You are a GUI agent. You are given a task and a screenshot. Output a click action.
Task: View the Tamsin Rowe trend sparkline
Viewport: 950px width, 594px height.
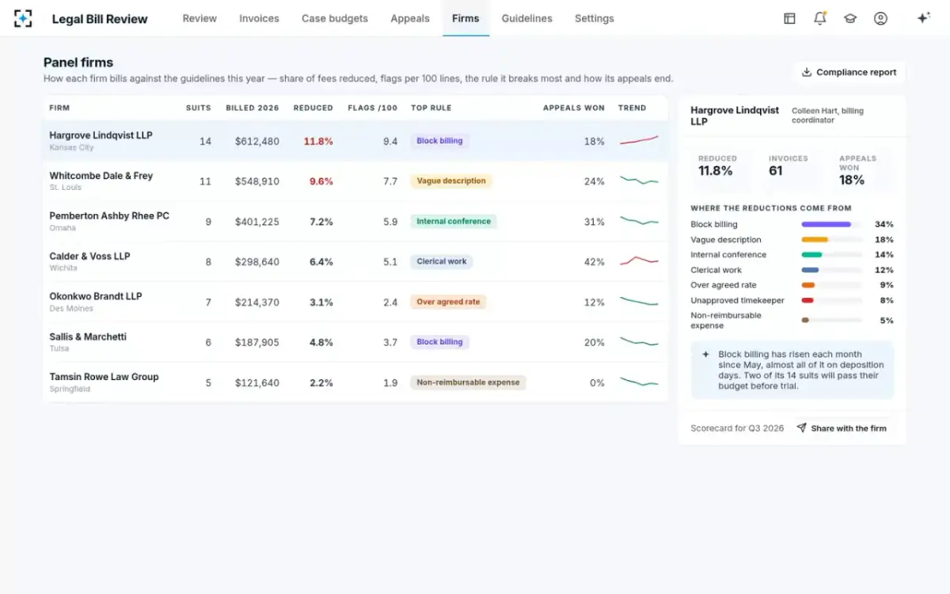point(639,383)
